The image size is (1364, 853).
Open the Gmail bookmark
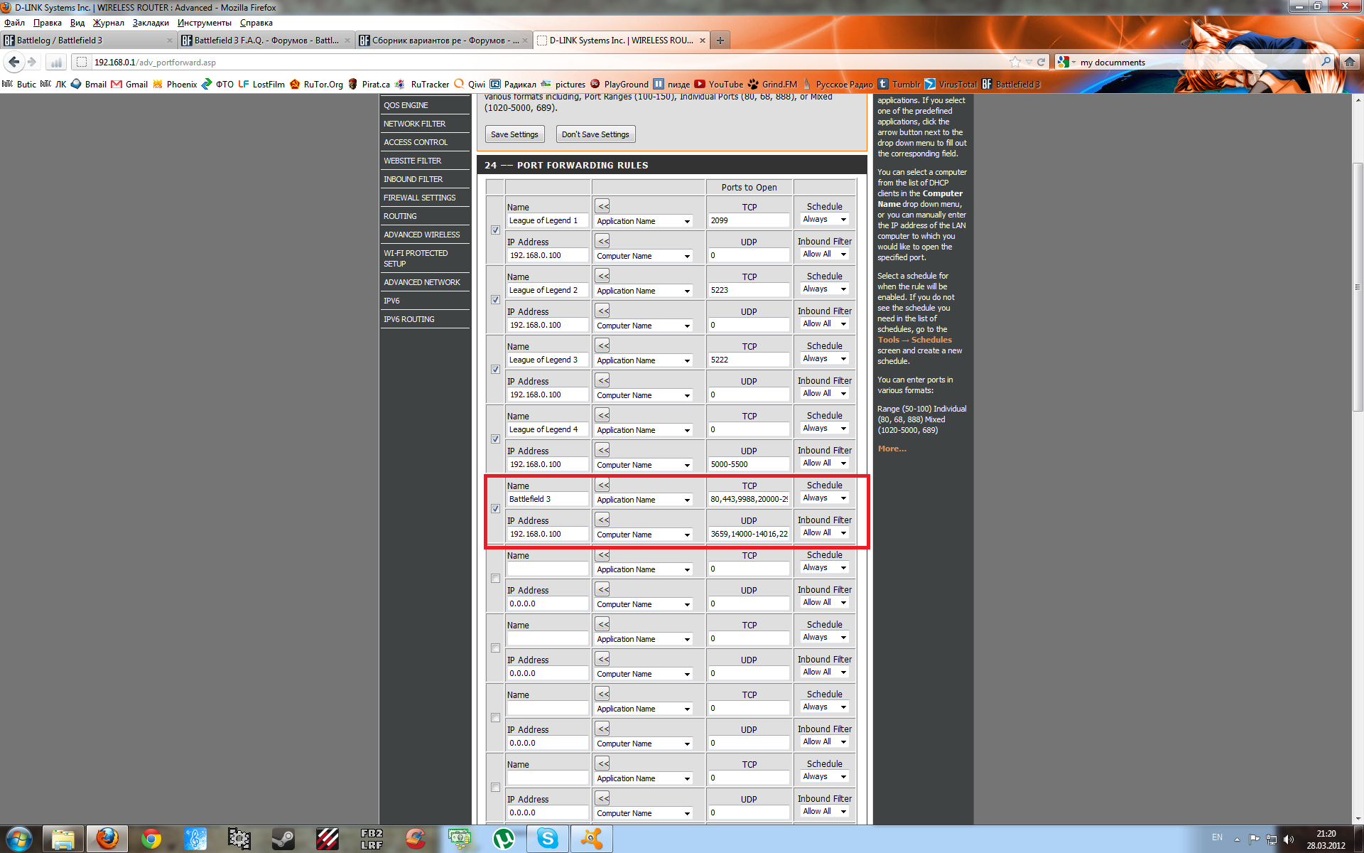[x=129, y=84]
